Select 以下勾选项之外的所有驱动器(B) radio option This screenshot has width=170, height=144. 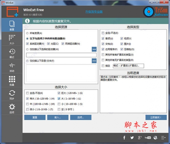coord(27,39)
